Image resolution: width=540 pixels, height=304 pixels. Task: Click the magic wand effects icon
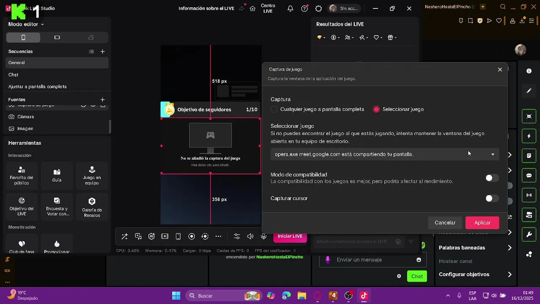tap(124, 236)
